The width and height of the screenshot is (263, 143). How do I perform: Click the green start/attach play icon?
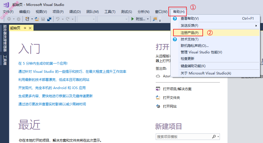(x=133, y=19)
